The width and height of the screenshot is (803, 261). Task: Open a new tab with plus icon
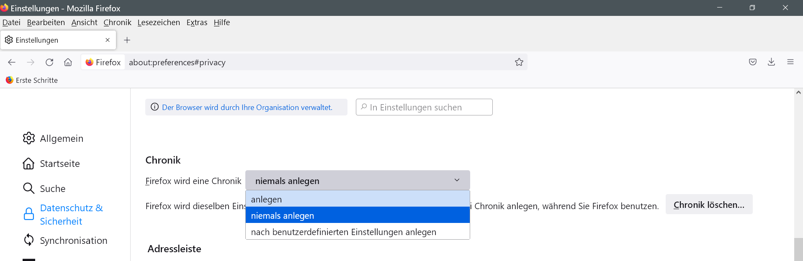pyautogui.click(x=127, y=40)
